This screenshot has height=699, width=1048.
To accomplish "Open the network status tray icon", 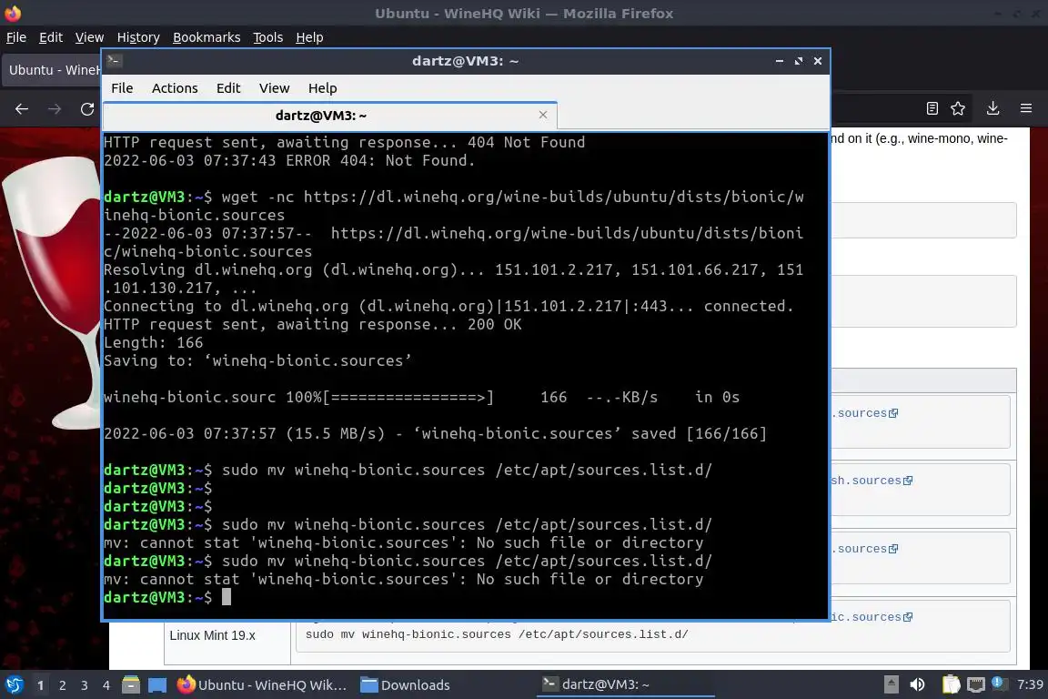I will [x=976, y=685].
